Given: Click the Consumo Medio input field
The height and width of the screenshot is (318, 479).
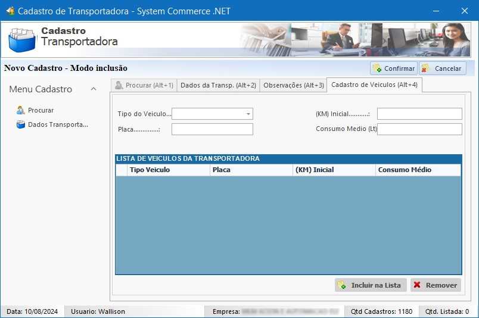Looking at the screenshot, I should (419, 129).
